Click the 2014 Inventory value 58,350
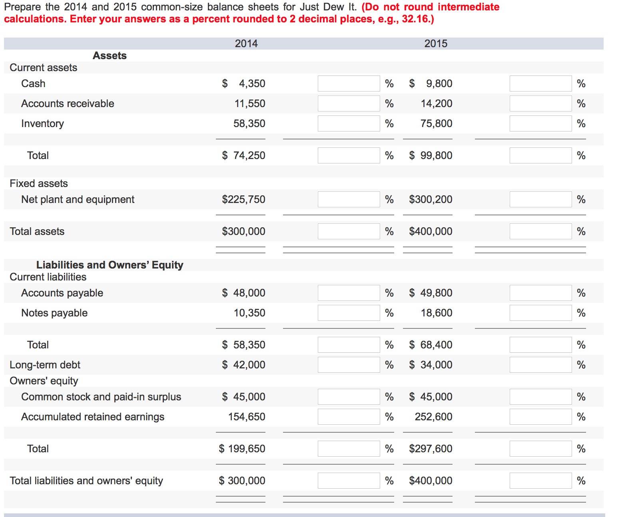The width and height of the screenshot is (638, 517). point(249,123)
